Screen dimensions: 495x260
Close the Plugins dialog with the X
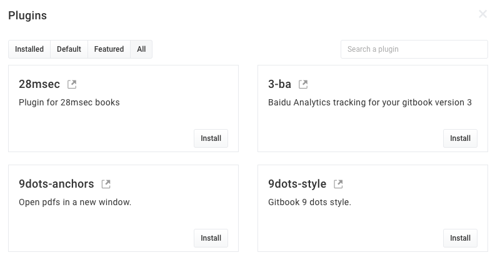(482, 14)
